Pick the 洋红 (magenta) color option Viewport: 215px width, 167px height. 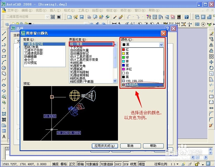[143, 69]
